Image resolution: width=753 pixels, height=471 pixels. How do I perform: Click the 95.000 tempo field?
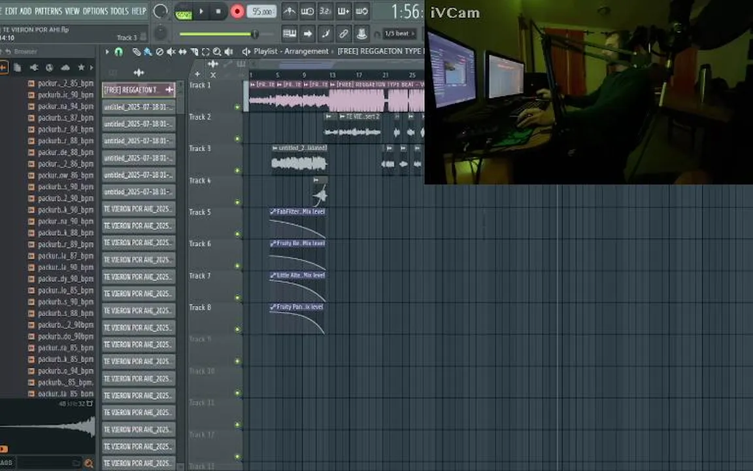pos(261,12)
